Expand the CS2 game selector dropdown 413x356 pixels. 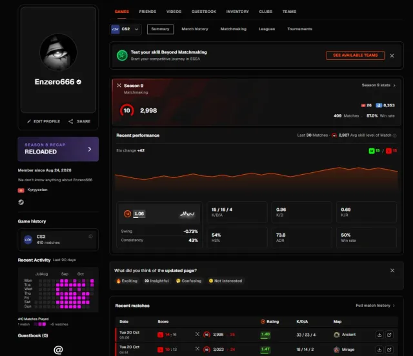click(126, 29)
